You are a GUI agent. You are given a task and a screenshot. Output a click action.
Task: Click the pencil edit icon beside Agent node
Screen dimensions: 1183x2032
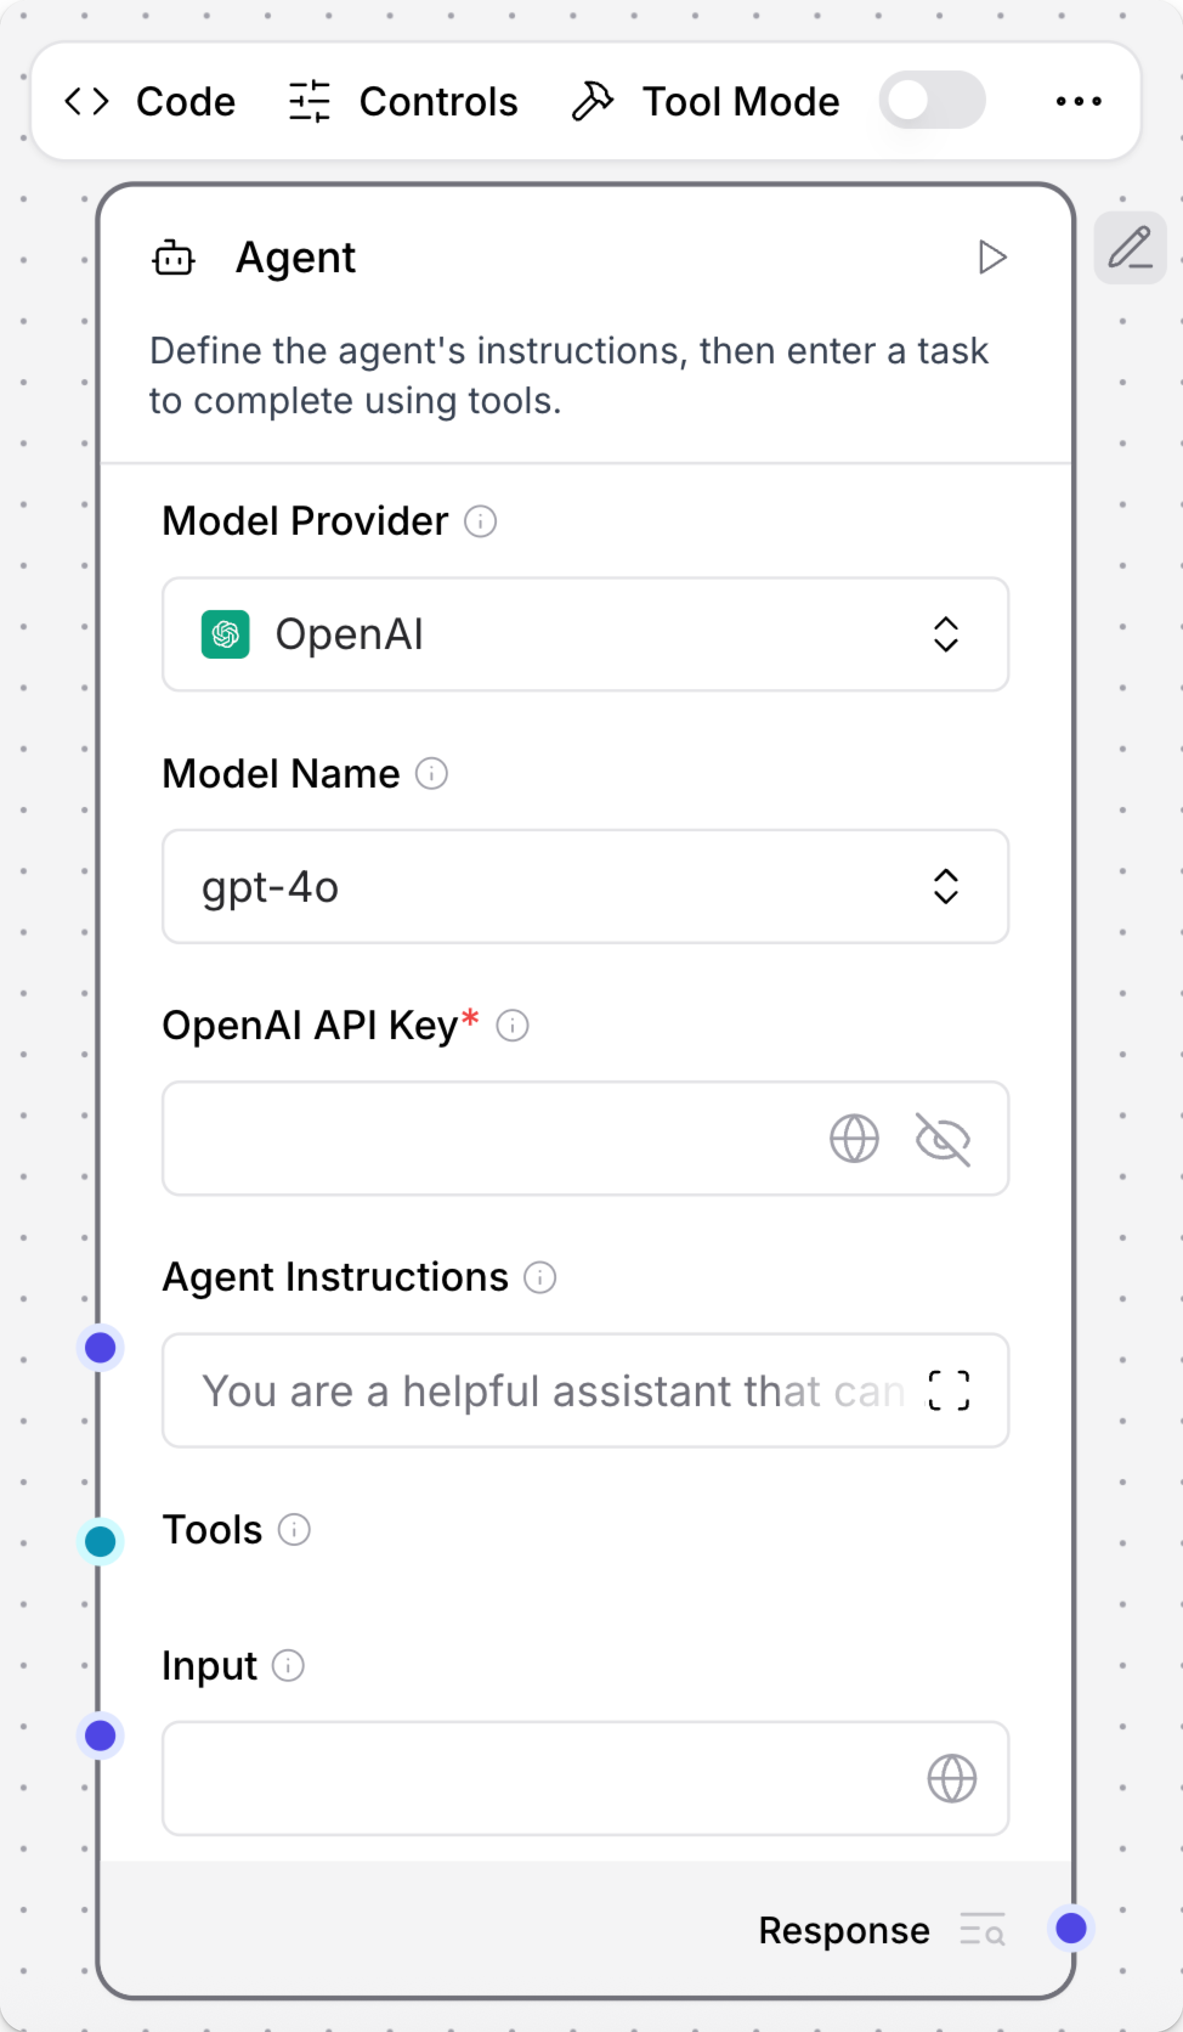[1128, 247]
